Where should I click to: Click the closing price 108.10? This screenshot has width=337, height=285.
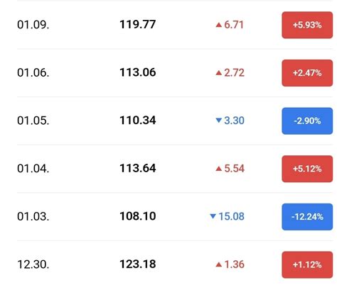pyautogui.click(x=138, y=216)
